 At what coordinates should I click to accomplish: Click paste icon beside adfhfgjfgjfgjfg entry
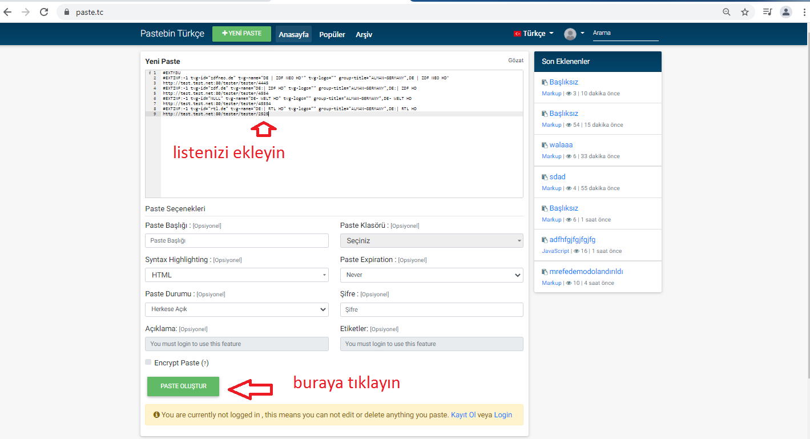coord(545,240)
